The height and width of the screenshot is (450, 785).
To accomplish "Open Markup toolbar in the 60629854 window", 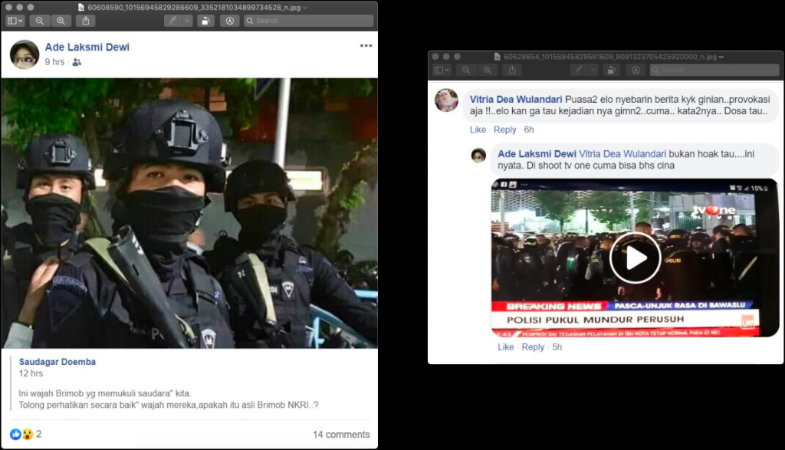I will click(x=635, y=70).
